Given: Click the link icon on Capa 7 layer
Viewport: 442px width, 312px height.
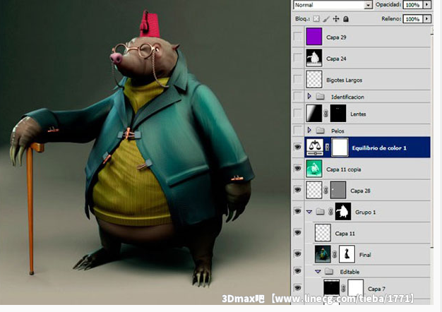Looking at the screenshot, I should click(x=343, y=288).
